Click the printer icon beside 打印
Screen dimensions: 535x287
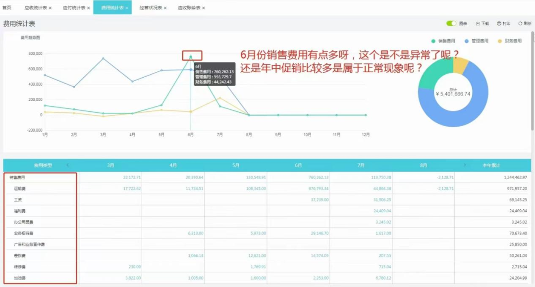point(499,24)
